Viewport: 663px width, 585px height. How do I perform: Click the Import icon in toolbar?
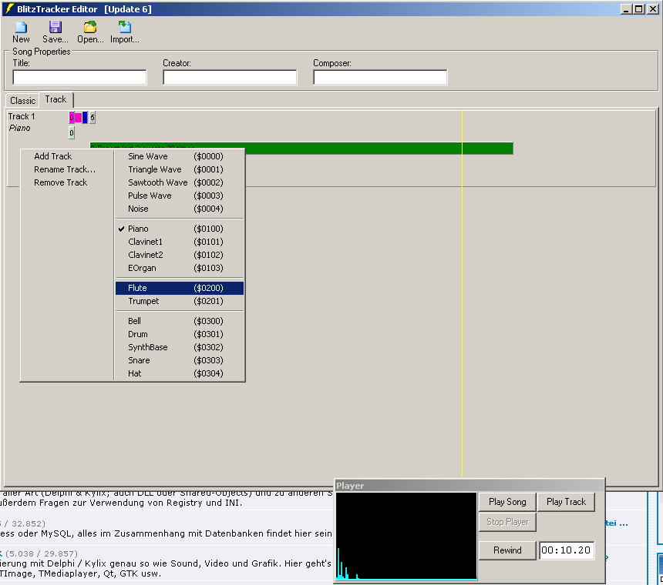[124, 28]
